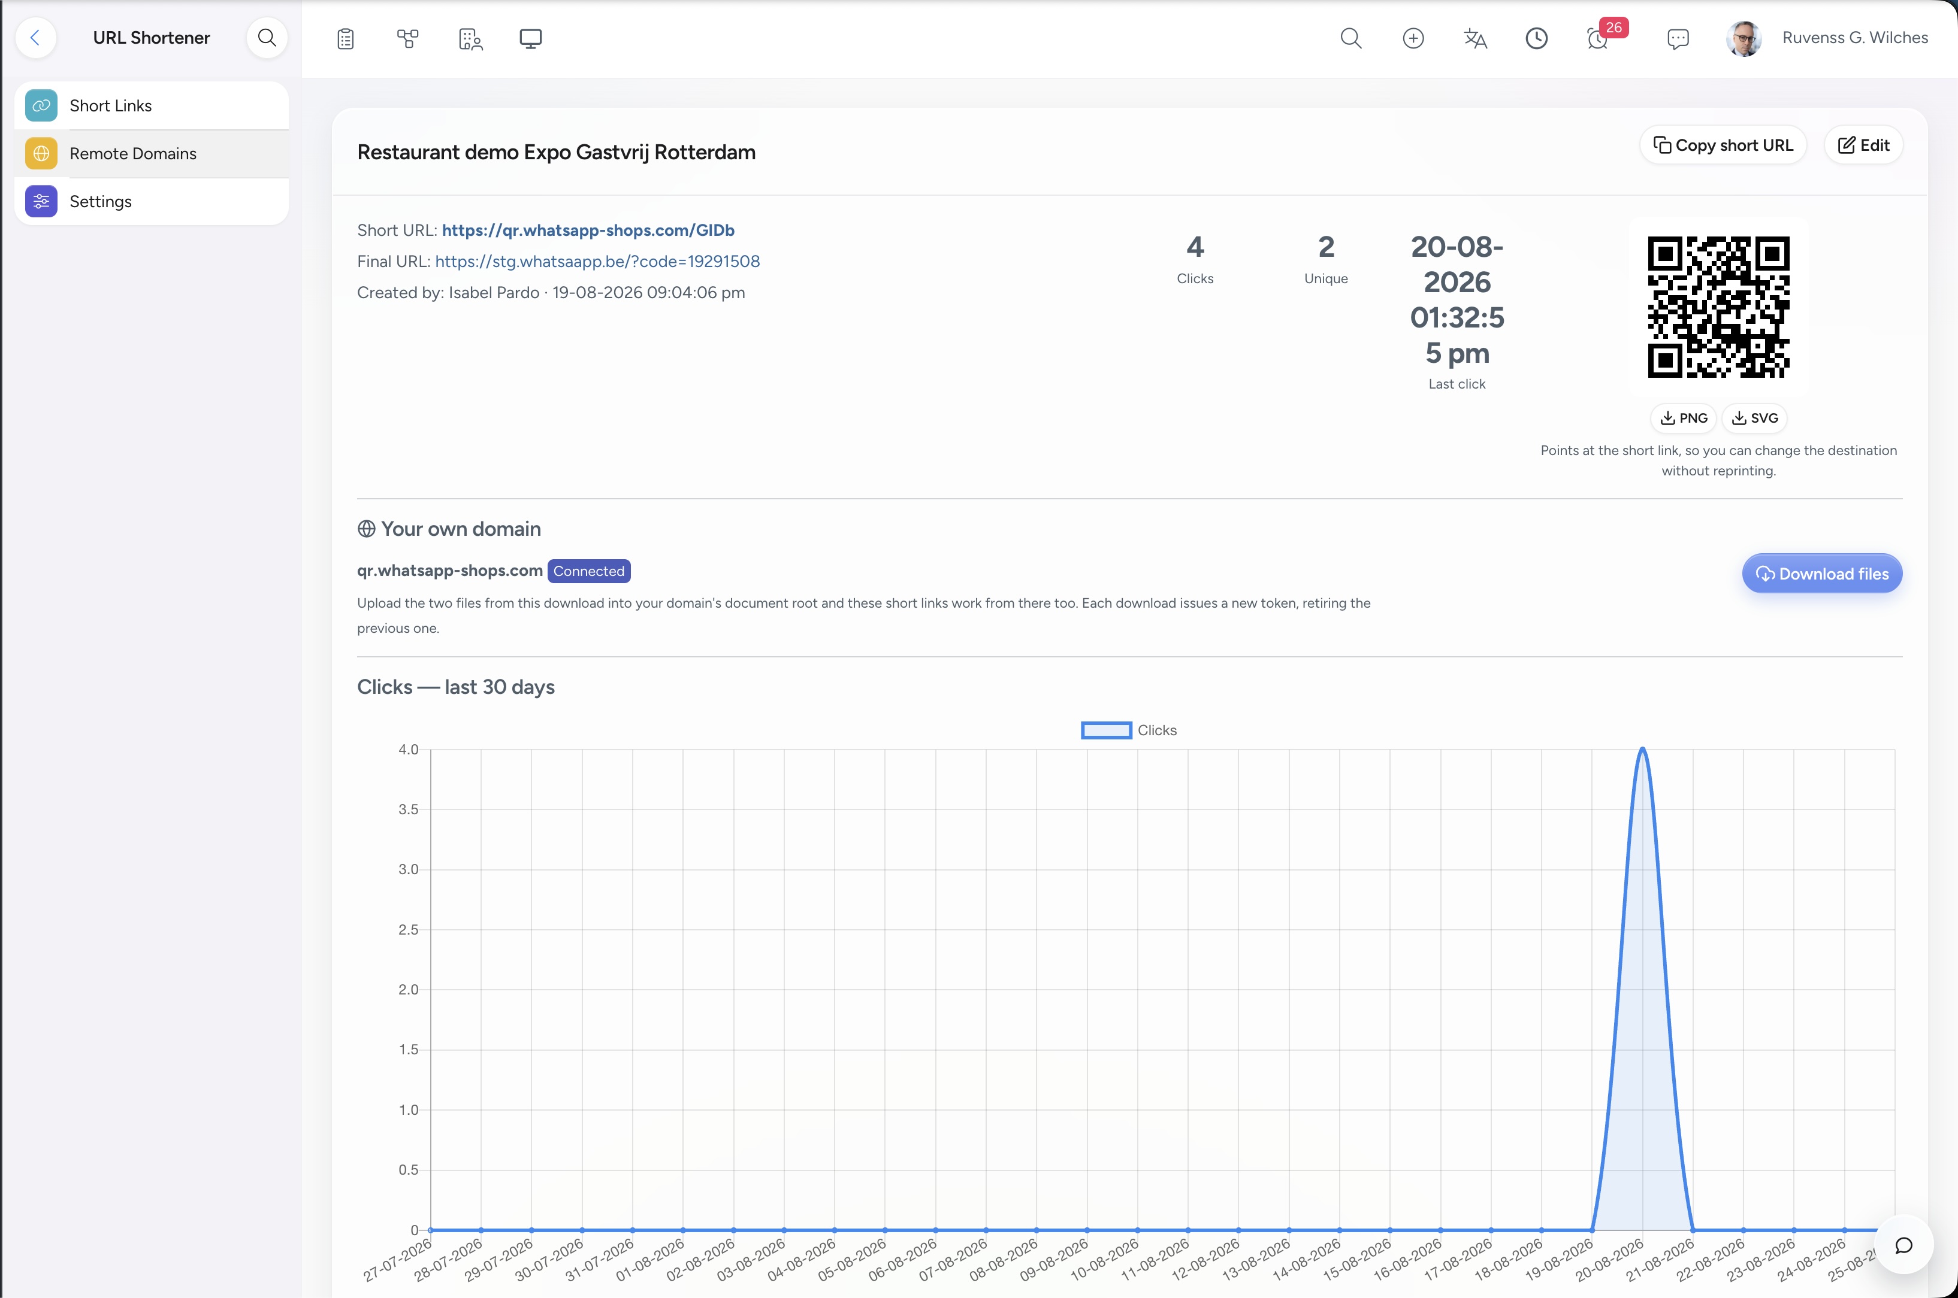Image resolution: width=1958 pixels, height=1298 pixels.
Task: Click the Short Links link icon in sidebar
Action: (41, 105)
